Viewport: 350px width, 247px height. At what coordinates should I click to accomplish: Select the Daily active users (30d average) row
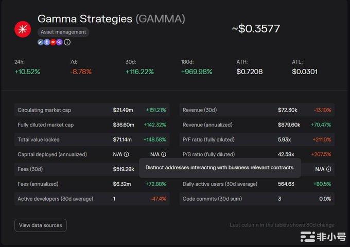(256, 184)
